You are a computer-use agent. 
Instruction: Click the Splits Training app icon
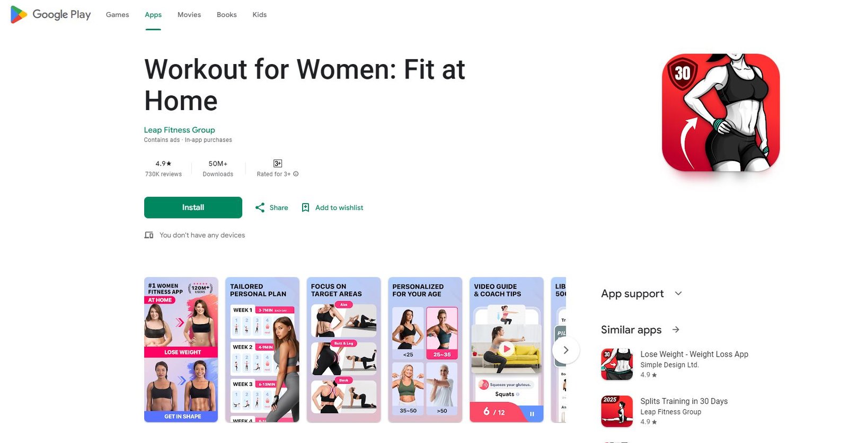coord(617,411)
